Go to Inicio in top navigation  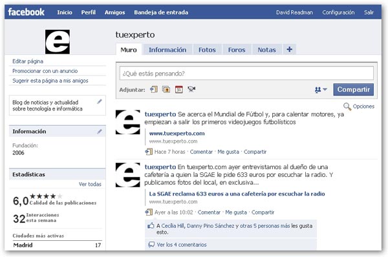pos(65,12)
